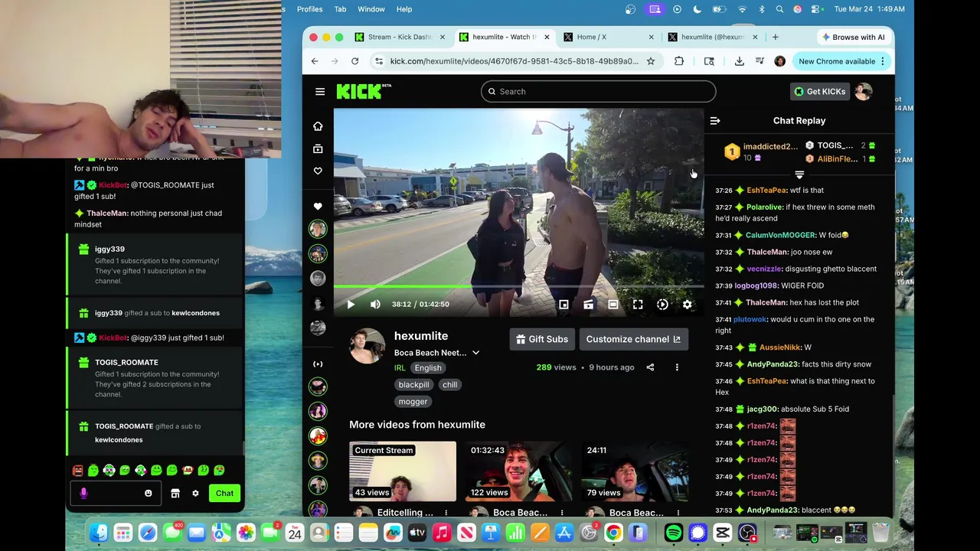Screen dimensions: 980x551
Task: Open the shop icon in chat window
Action: [x=175, y=494]
